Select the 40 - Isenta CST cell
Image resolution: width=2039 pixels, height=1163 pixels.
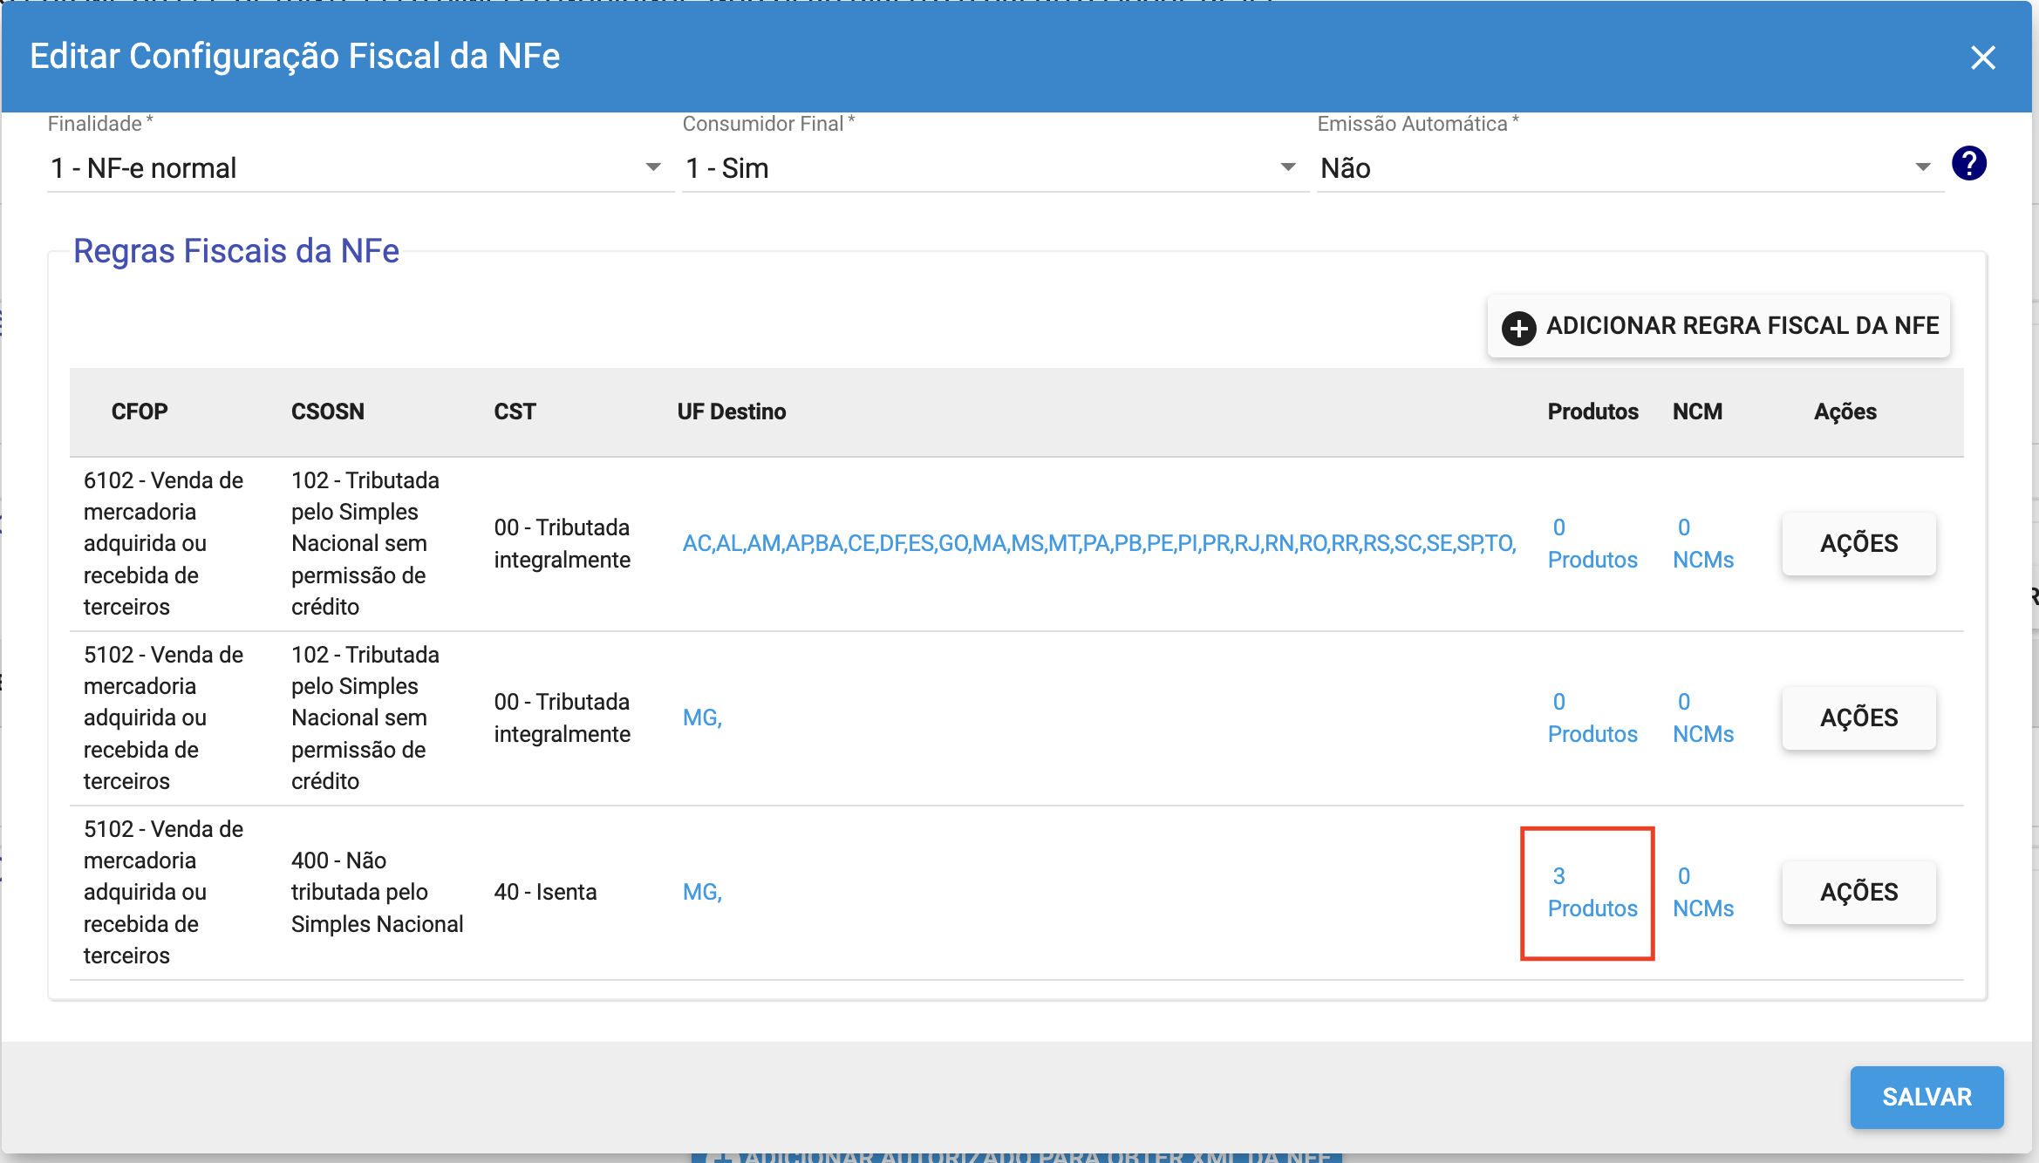(545, 892)
